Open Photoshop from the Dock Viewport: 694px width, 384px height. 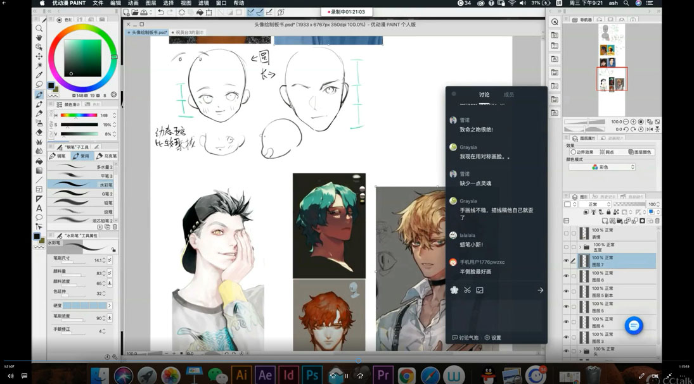coord(312,375)
